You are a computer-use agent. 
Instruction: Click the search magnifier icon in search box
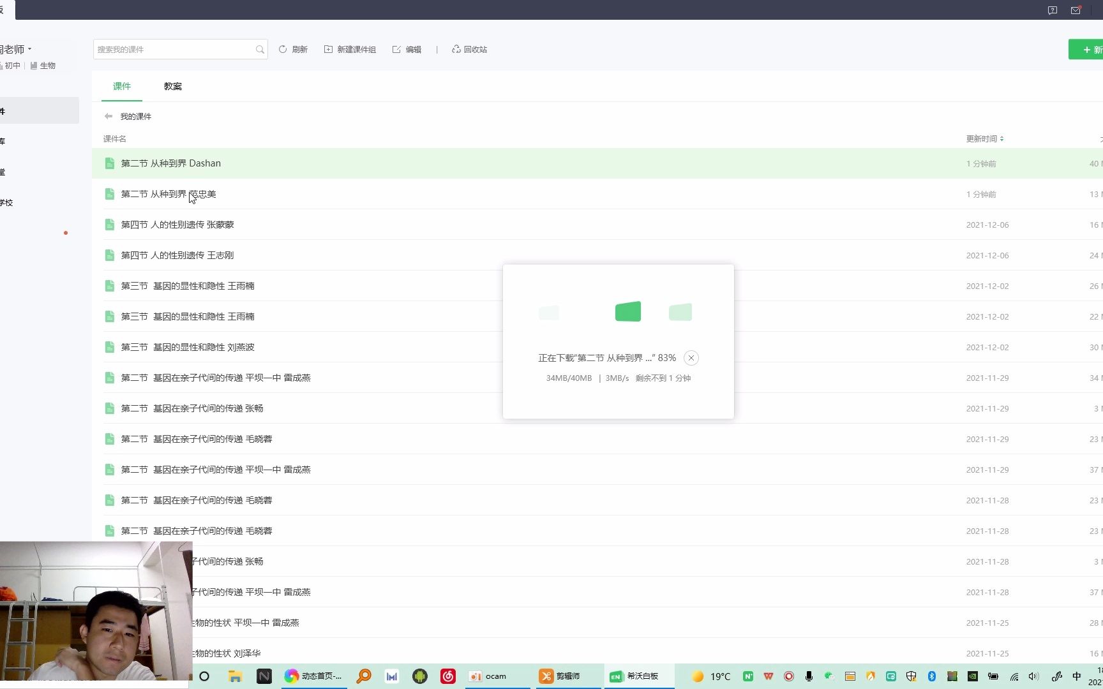tap(260, 49)
